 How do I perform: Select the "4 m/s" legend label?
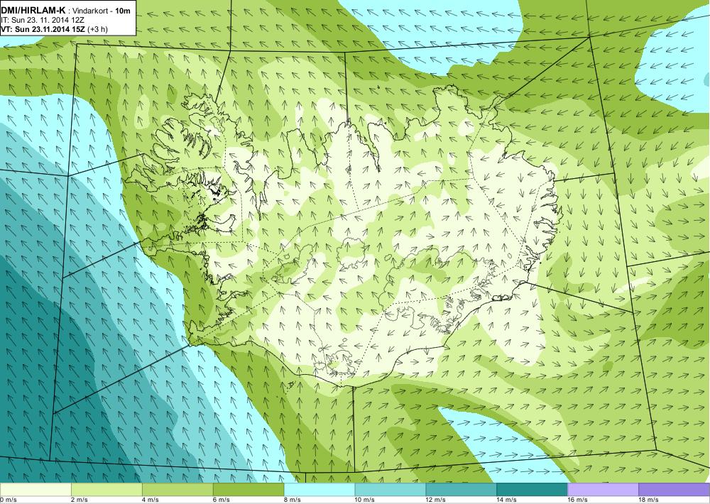151,500
